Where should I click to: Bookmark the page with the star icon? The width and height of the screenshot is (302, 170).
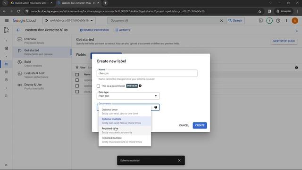click(260, 11)
